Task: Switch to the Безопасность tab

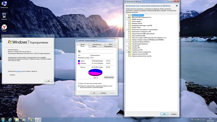Action: 97,44
